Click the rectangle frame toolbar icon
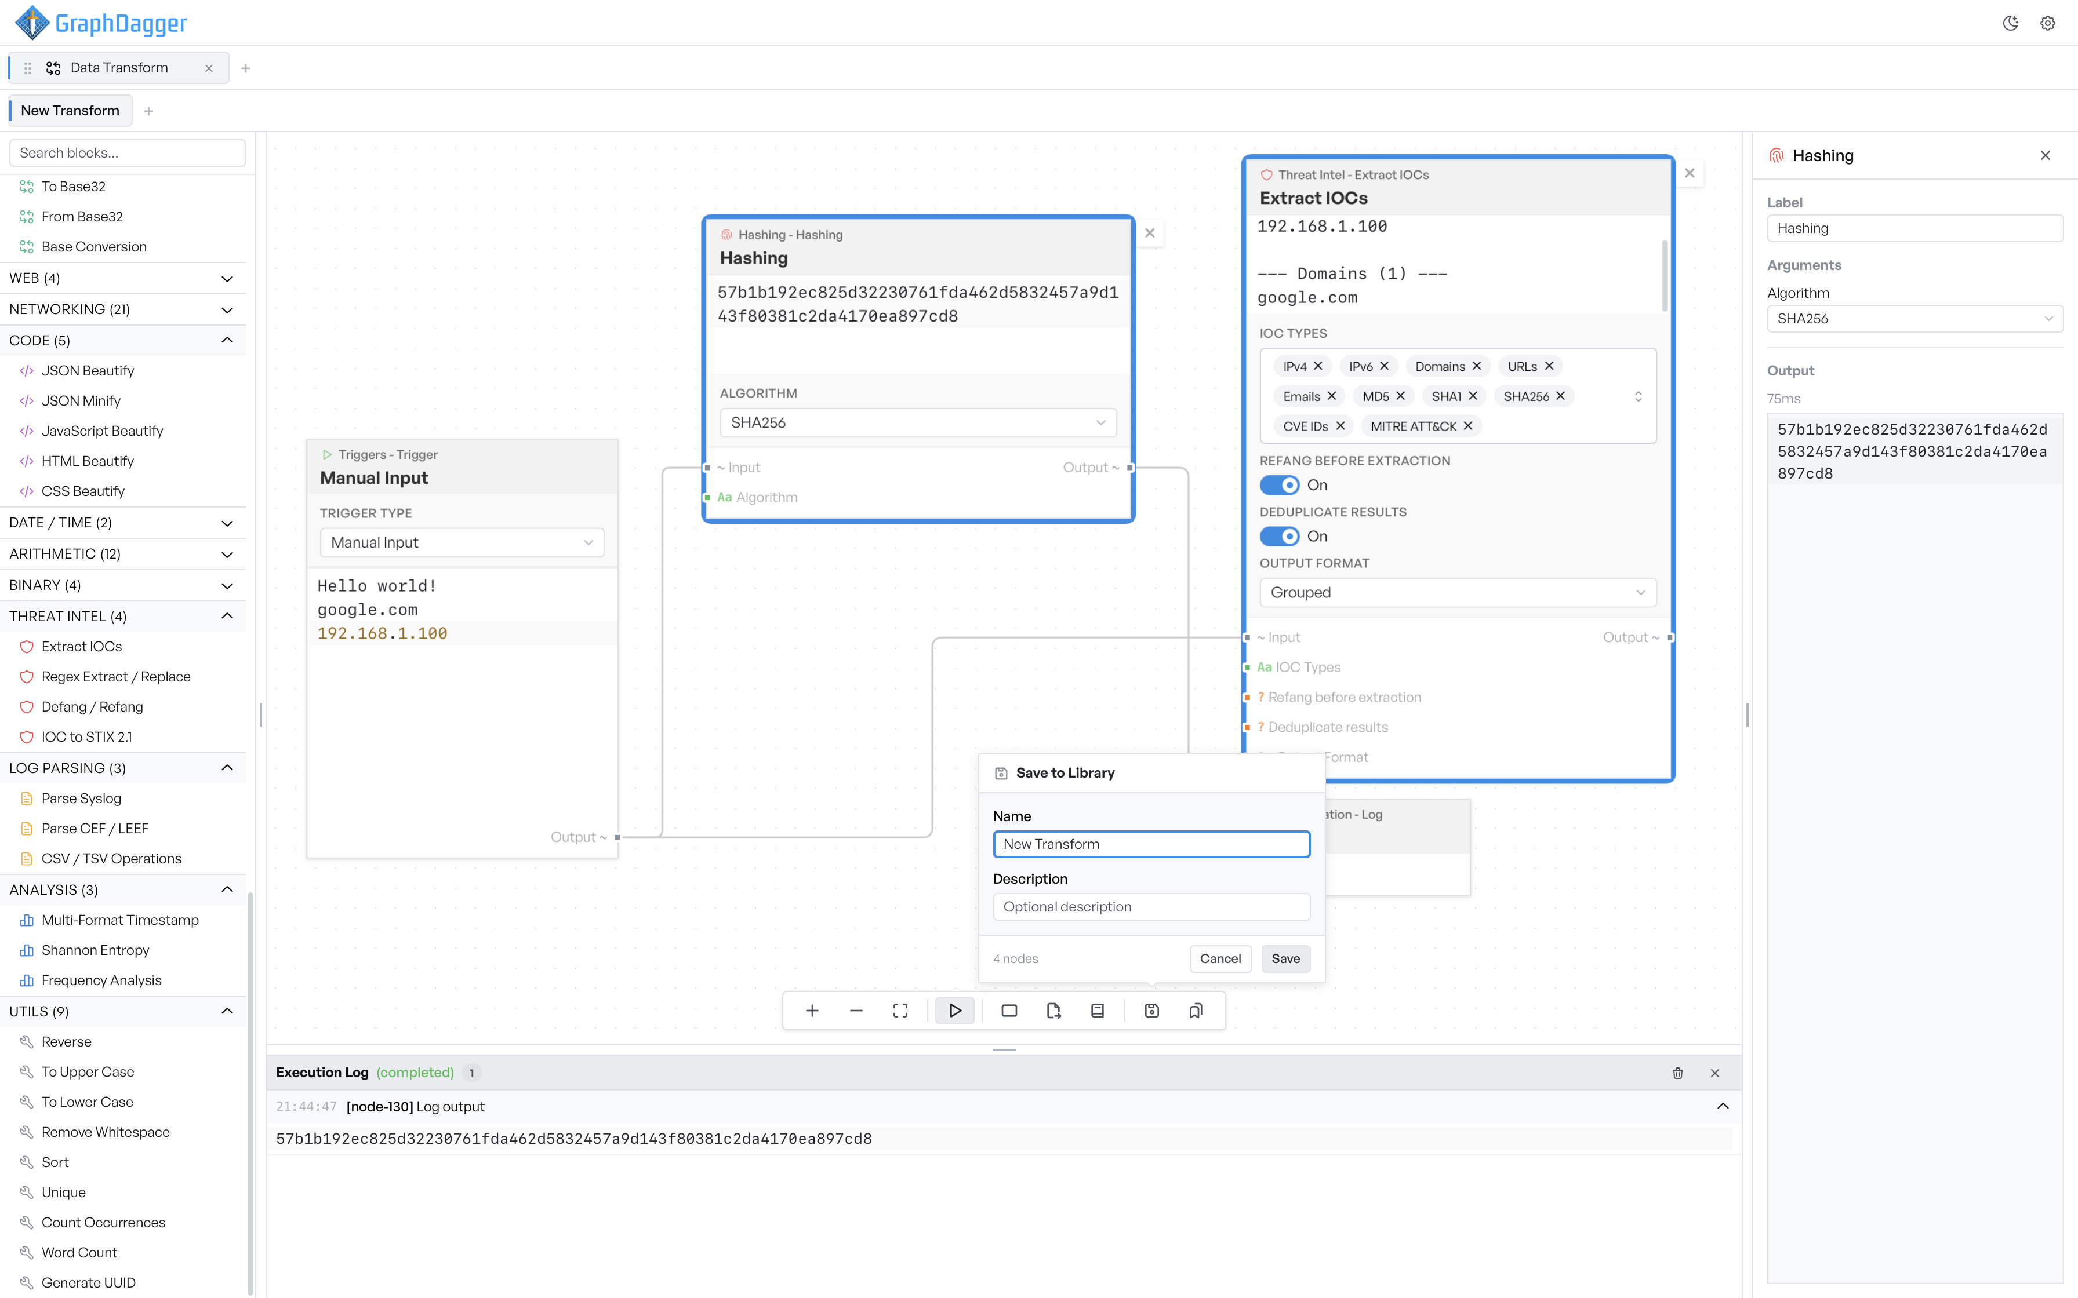 click(1009, 1011)
